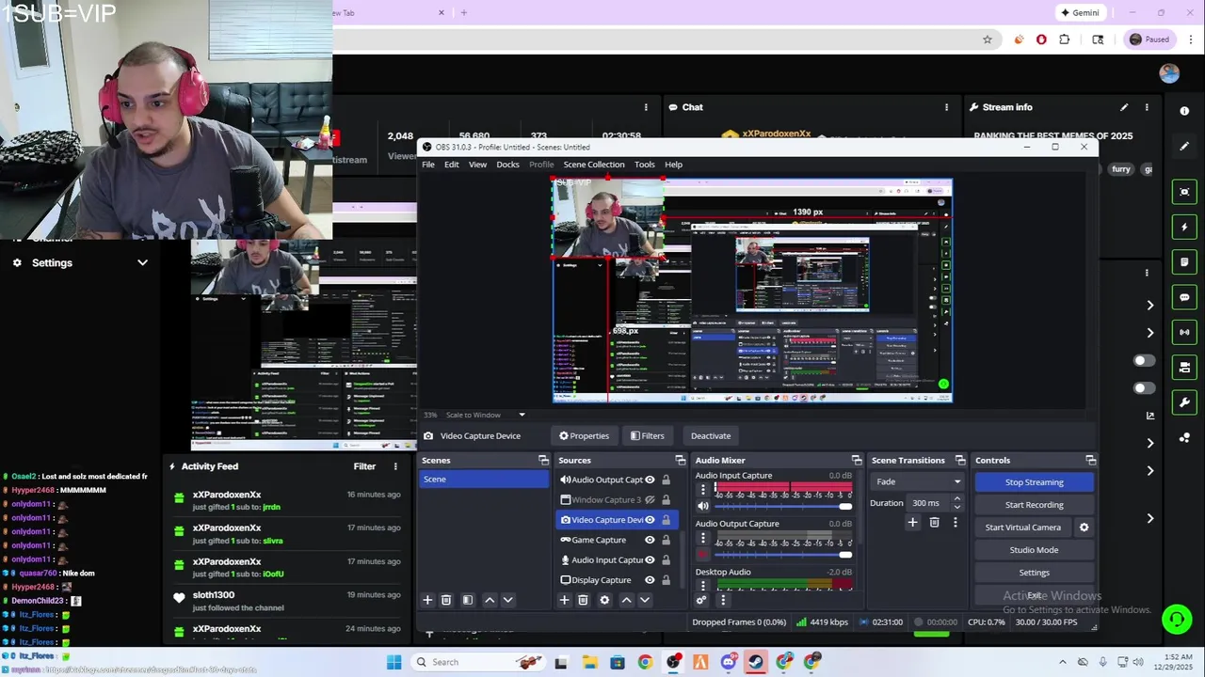1205x677 pixels.
Task: Pop out Sources dock
Action: point(681,461)
